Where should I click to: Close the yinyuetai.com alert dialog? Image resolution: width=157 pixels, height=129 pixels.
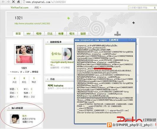pos(132,40)
